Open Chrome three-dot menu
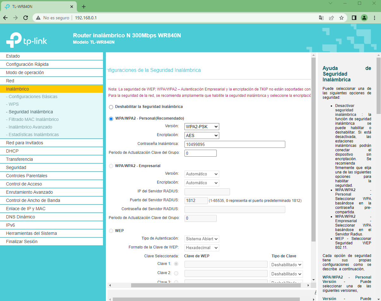The height and width of the screenshot is (301, 381). tap(374, 18)
